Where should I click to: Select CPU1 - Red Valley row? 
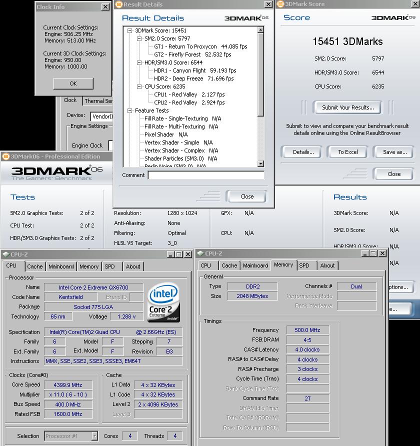189,94
